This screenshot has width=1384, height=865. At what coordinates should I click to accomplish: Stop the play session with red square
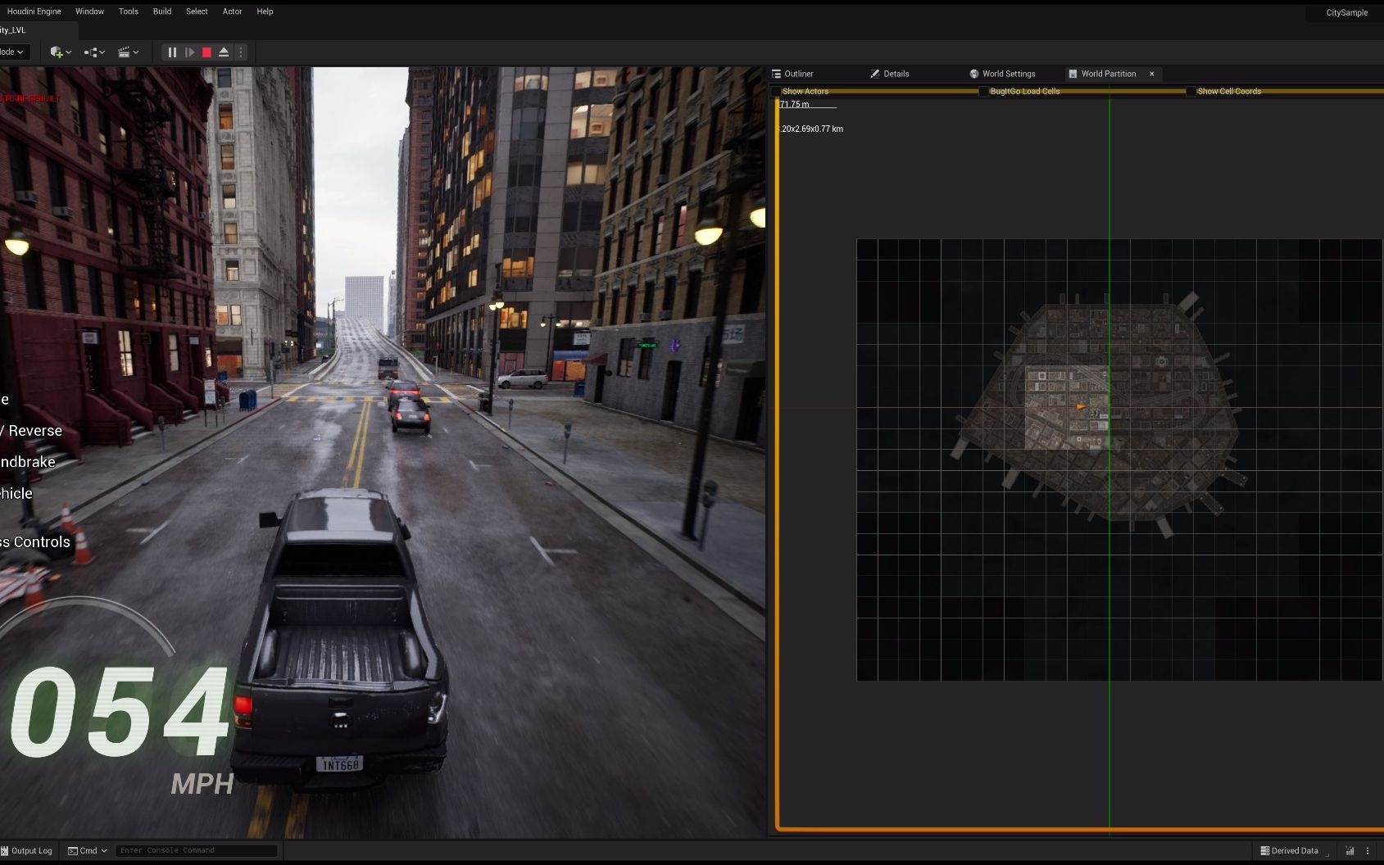206,52
